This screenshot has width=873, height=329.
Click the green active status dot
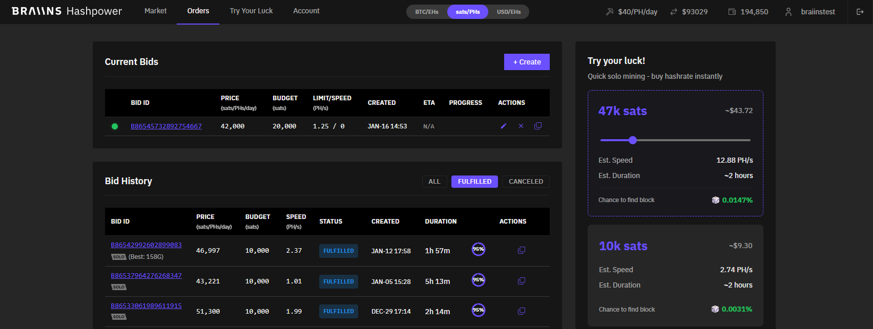pos(115,126)
